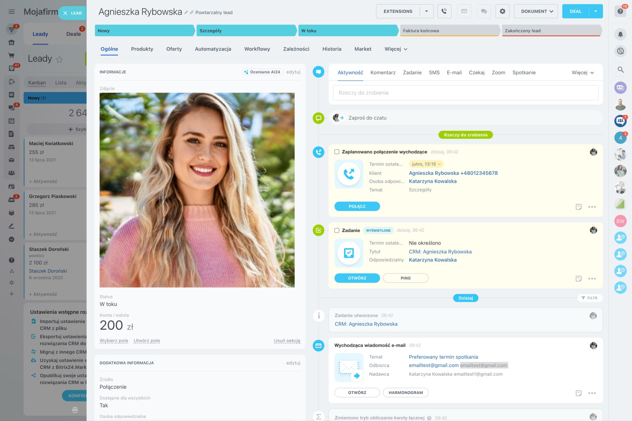The width and height of the screenshot is (632, 421).
Task: Click the envelope icon in header toolbar
Action: [x=464, y=11]
